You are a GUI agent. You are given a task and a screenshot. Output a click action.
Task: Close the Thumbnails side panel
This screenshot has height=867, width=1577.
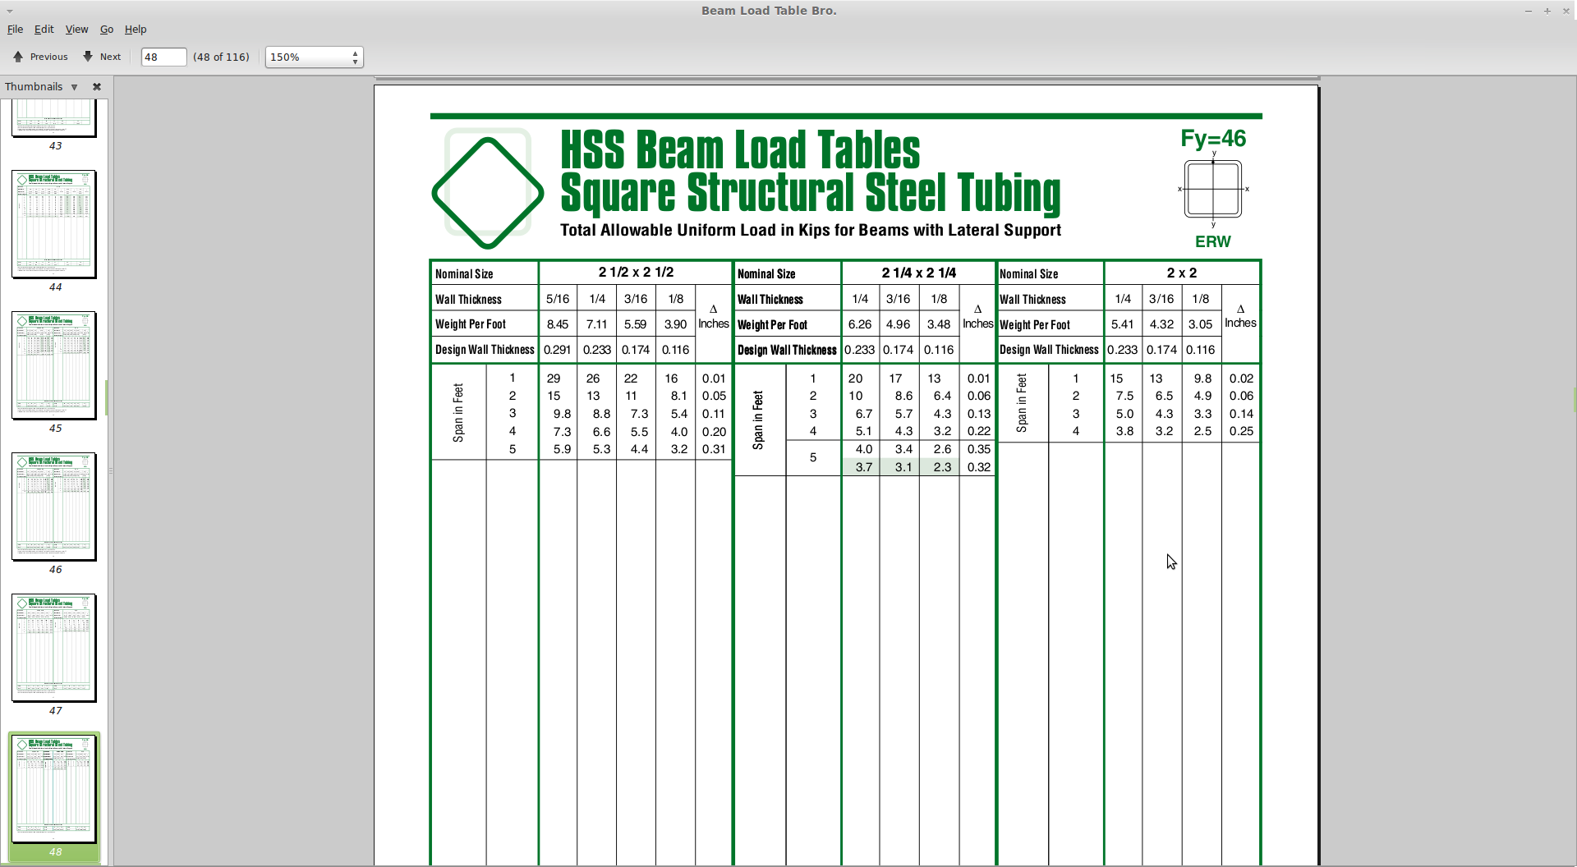point(97,87)
